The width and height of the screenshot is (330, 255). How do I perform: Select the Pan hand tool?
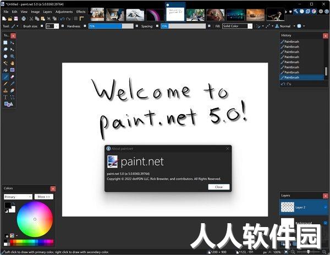tap(13, 63)
